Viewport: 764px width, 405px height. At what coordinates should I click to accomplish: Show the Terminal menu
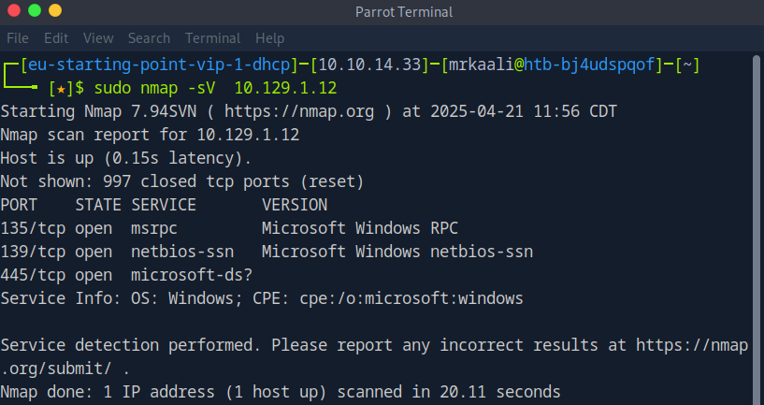pos(212,38)
